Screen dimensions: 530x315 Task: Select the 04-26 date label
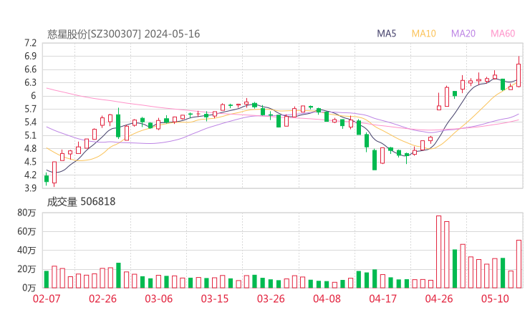439,299
